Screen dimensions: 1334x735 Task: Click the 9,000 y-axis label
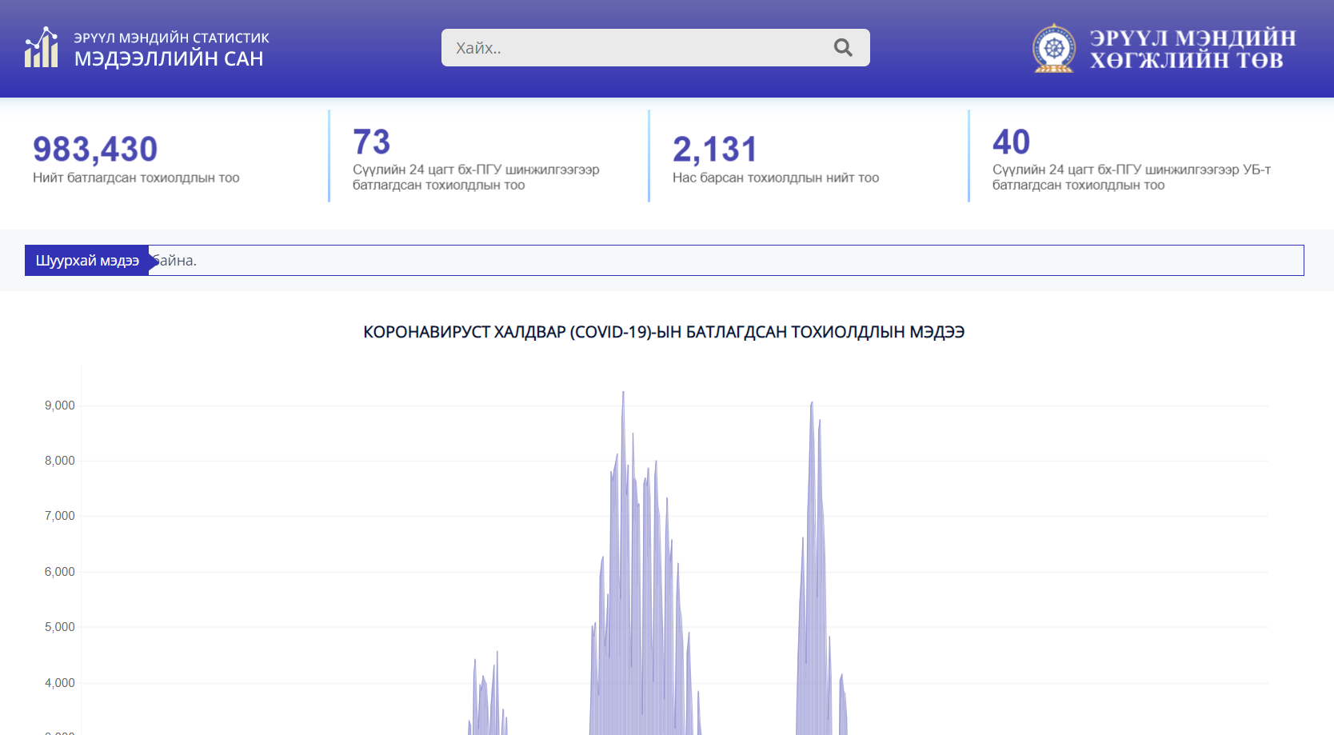tap(60, 405)
